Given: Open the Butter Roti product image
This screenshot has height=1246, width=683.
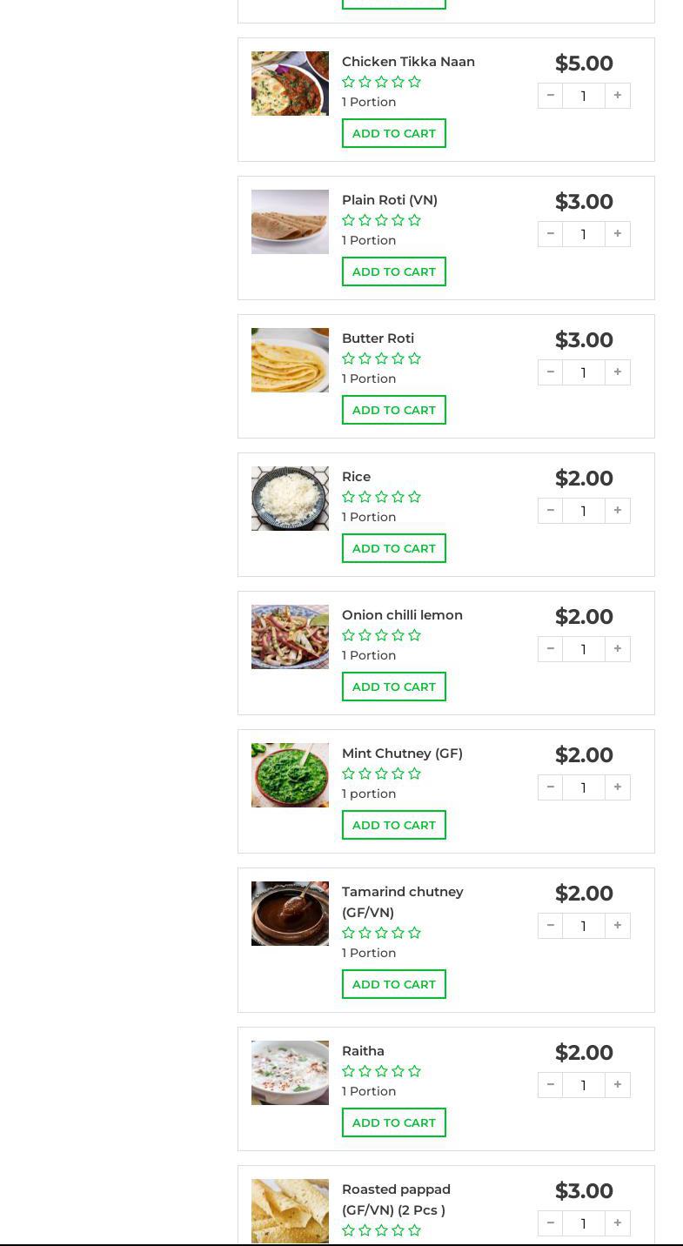Looking at the screenshot, I should pyautogui.click(x=290, y=360).
